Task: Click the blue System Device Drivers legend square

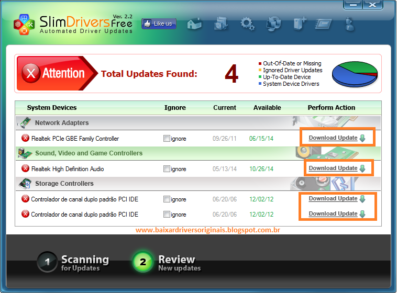Action: (x=260, y=84)
